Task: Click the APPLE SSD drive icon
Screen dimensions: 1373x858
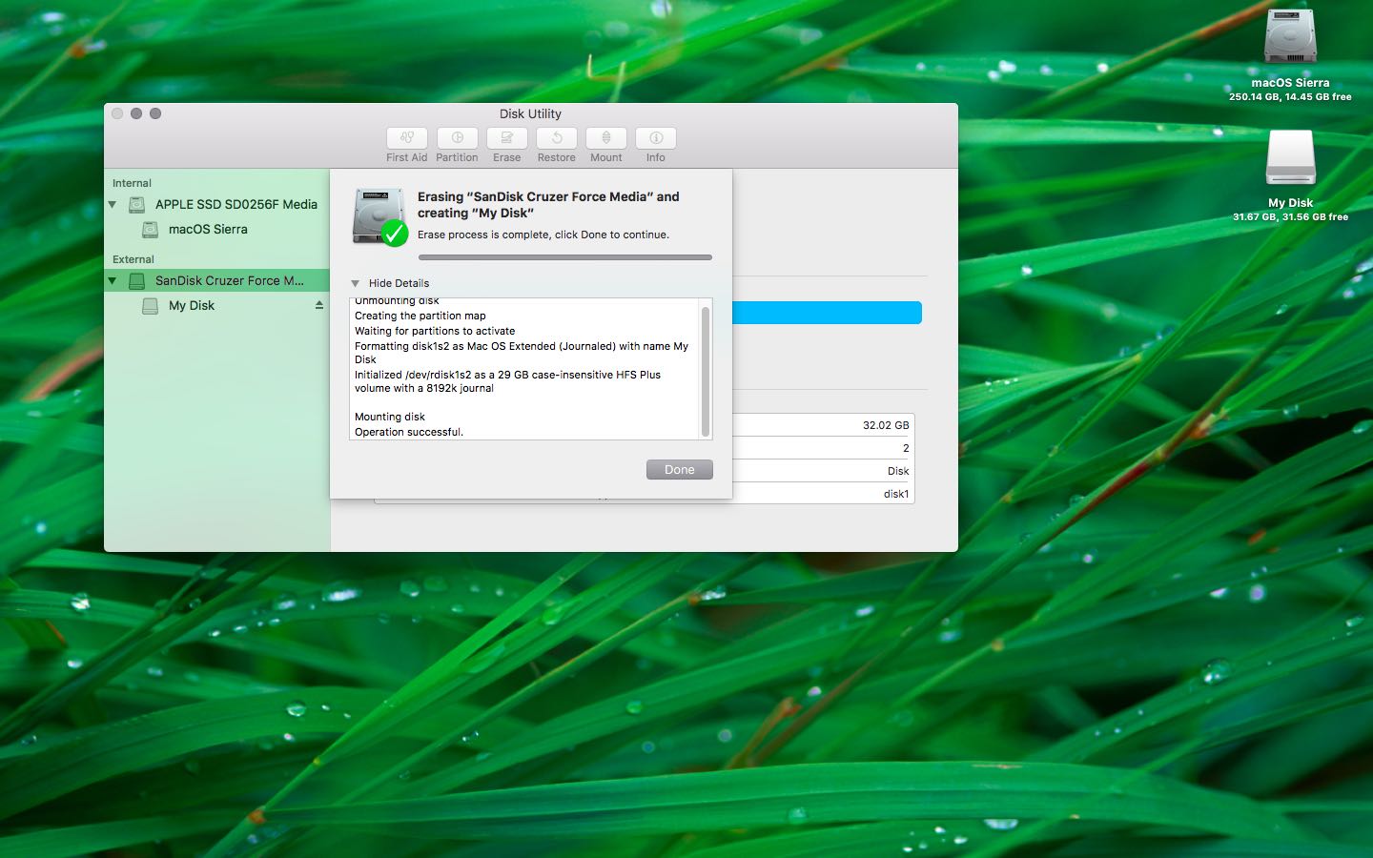Action: click(x=137, y=204)
